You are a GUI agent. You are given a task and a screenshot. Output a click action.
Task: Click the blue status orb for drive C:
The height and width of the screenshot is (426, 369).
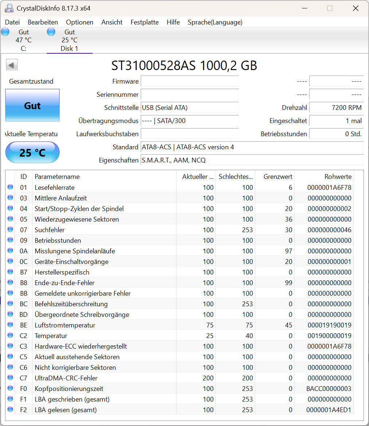[x=5, y=32]
